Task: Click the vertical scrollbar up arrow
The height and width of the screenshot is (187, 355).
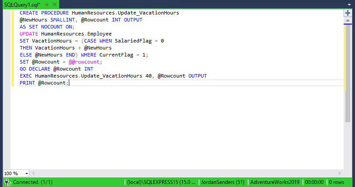Action: 348,21
